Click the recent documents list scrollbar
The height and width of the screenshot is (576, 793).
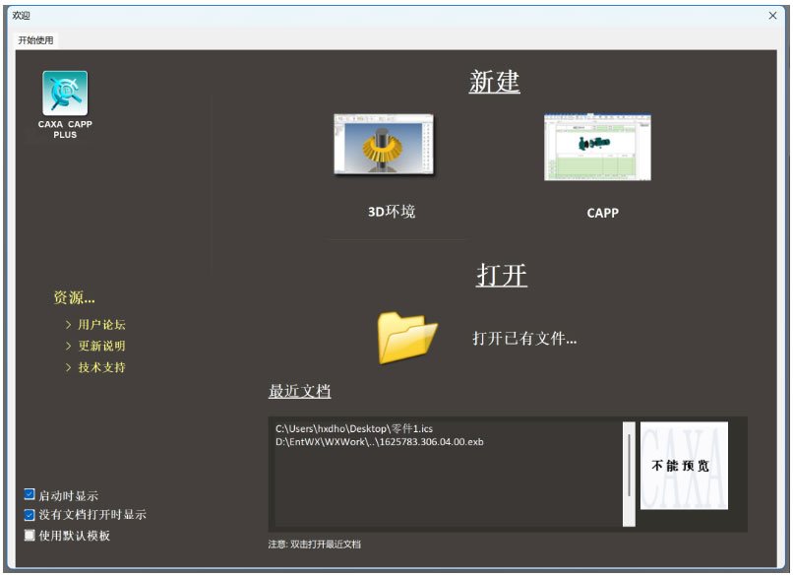[x=629, y=474]
